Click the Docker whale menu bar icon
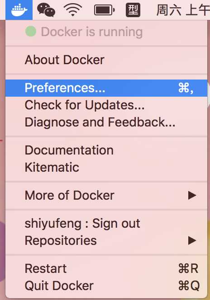The image size is (210, 300). coord(19,10)
